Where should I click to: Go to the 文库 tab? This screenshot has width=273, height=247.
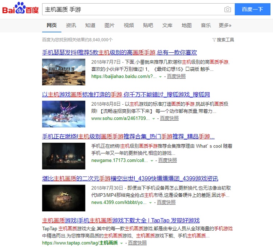click(x=167, y=25)
